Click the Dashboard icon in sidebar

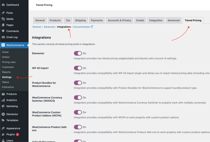coord(3,5)
